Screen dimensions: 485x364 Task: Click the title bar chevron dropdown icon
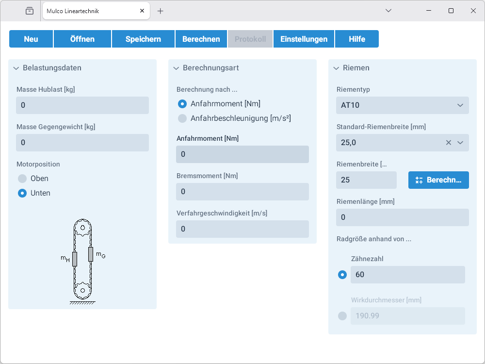pyautogui.click(x=388, y=11)
